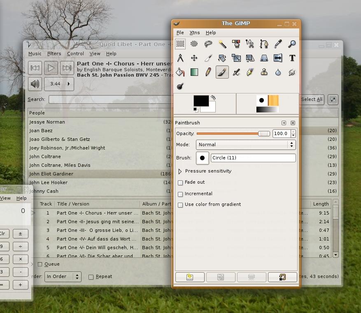This screenshot has width=361, height=313.
Task: Click the Circle (11) brush name field
Action: [x=253, y=158]
